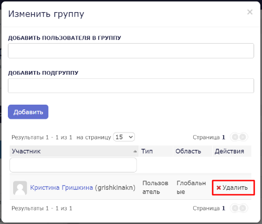This screenshot has height=224, width=262.
Task: Click top Страница 1 label
Action: (x=209, y=137)
